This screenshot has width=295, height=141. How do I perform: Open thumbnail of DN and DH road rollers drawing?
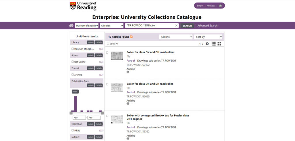tap(117, 56)
